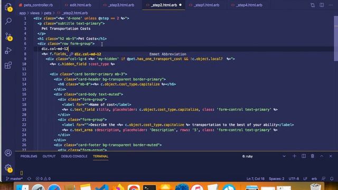This screenshot has height=190, width=338.
Task: Click the 'views' breadcrumb
Action: (x=35, y=13)
